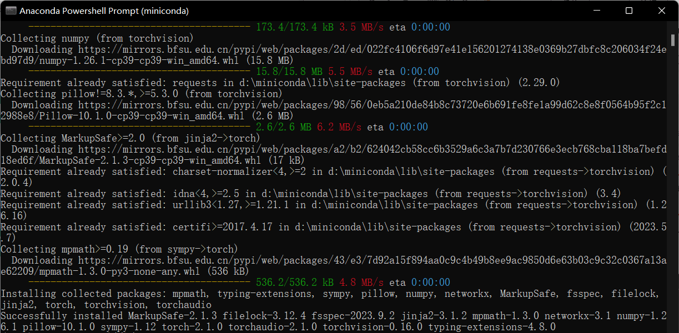This screenshot has width=679, height=333.
Task: Click the Anaconda Powershell Prompt title bar icon
Action: tap(9, 11)
